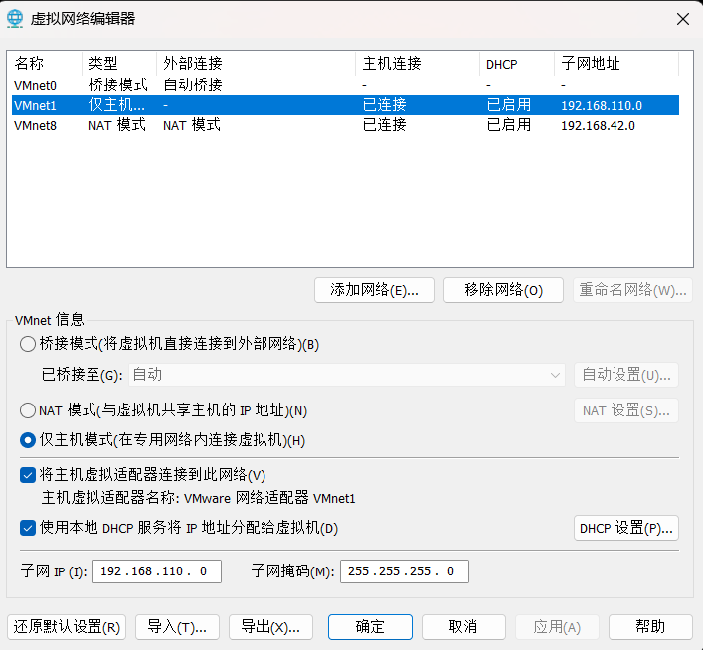Select the VMnet0 row
Screen dimensions: 703x650
[x=345, y=85]
